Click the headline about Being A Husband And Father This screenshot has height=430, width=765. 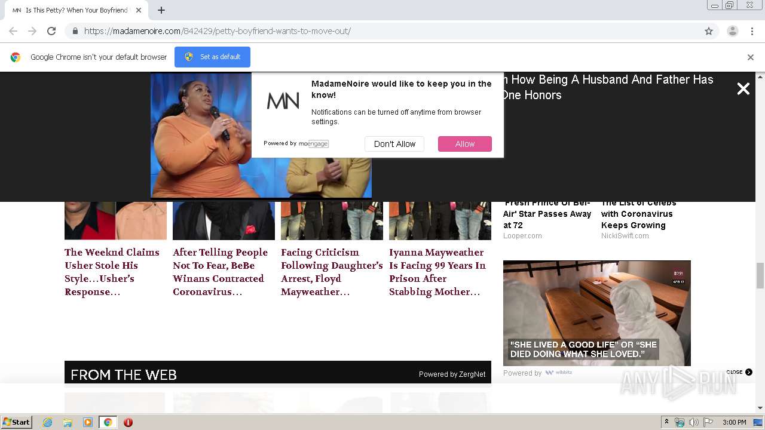[607, 87]
